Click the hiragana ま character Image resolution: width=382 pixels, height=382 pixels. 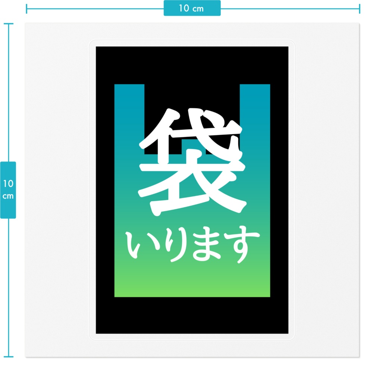point(207,244)
